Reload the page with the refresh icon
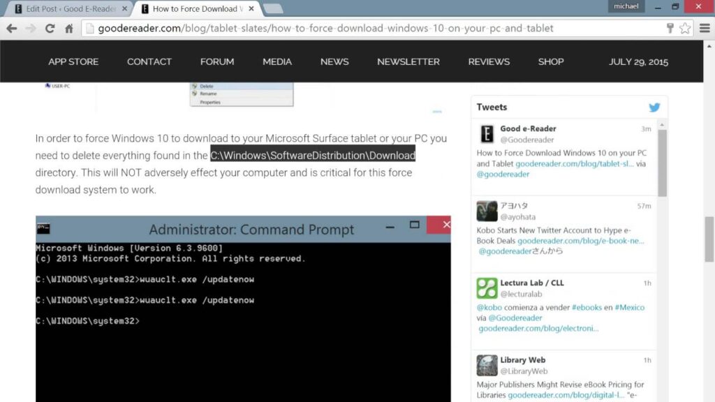 pos(49,29)
